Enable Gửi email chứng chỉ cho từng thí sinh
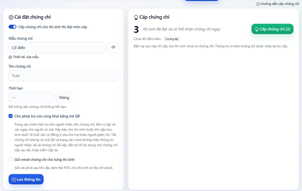Image resolution: width=302 pixels, height=191 pixels. click(x=11, y=159)
